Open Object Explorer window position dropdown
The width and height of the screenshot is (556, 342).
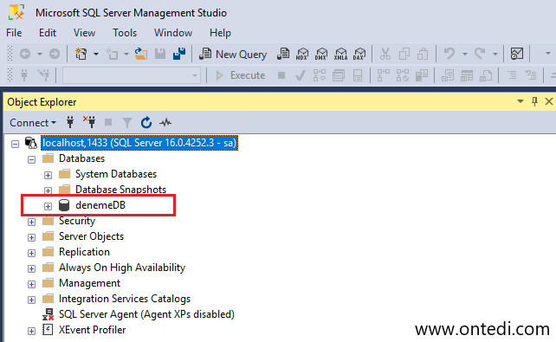[520, 101]
